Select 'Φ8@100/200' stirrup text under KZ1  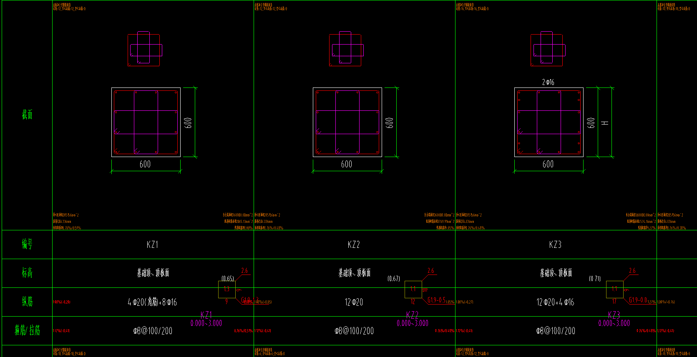click(x=153, y=331)
